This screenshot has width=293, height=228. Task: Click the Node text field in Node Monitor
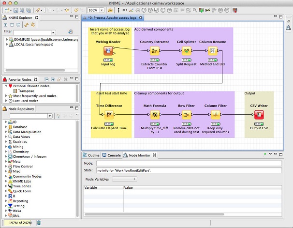pyautogui.click(x=189, y=164)
